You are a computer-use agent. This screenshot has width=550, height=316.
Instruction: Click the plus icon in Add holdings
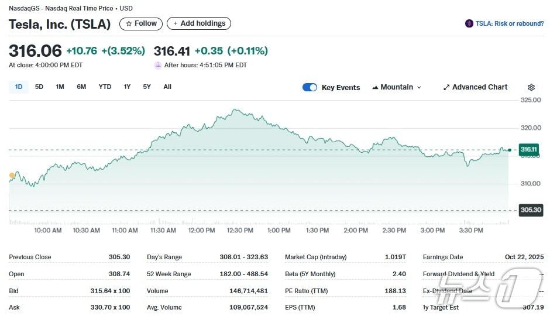pos(176,23)
